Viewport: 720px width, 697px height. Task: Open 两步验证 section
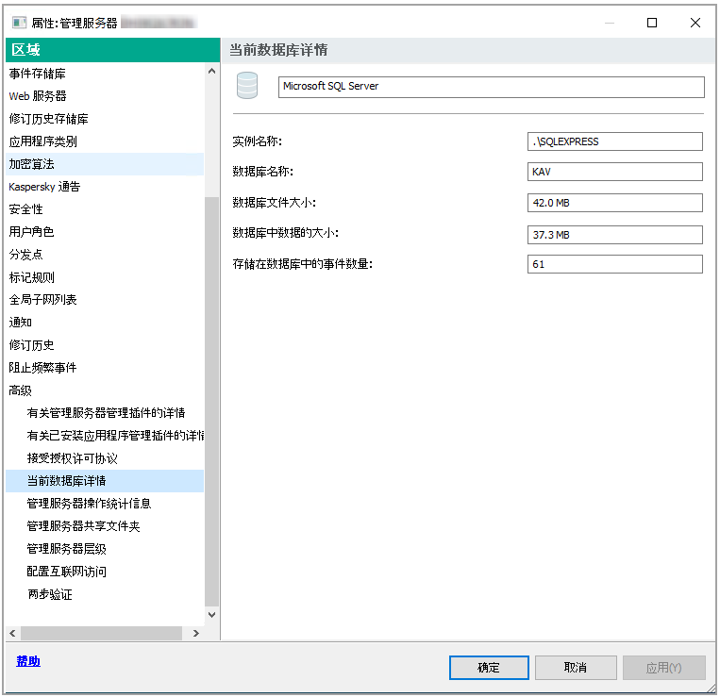(x=105, y=595)
